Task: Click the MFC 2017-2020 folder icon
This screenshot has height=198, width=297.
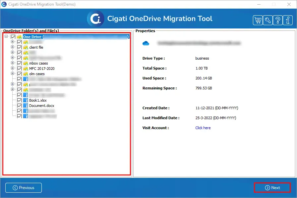Action: (x=26, y=69)
